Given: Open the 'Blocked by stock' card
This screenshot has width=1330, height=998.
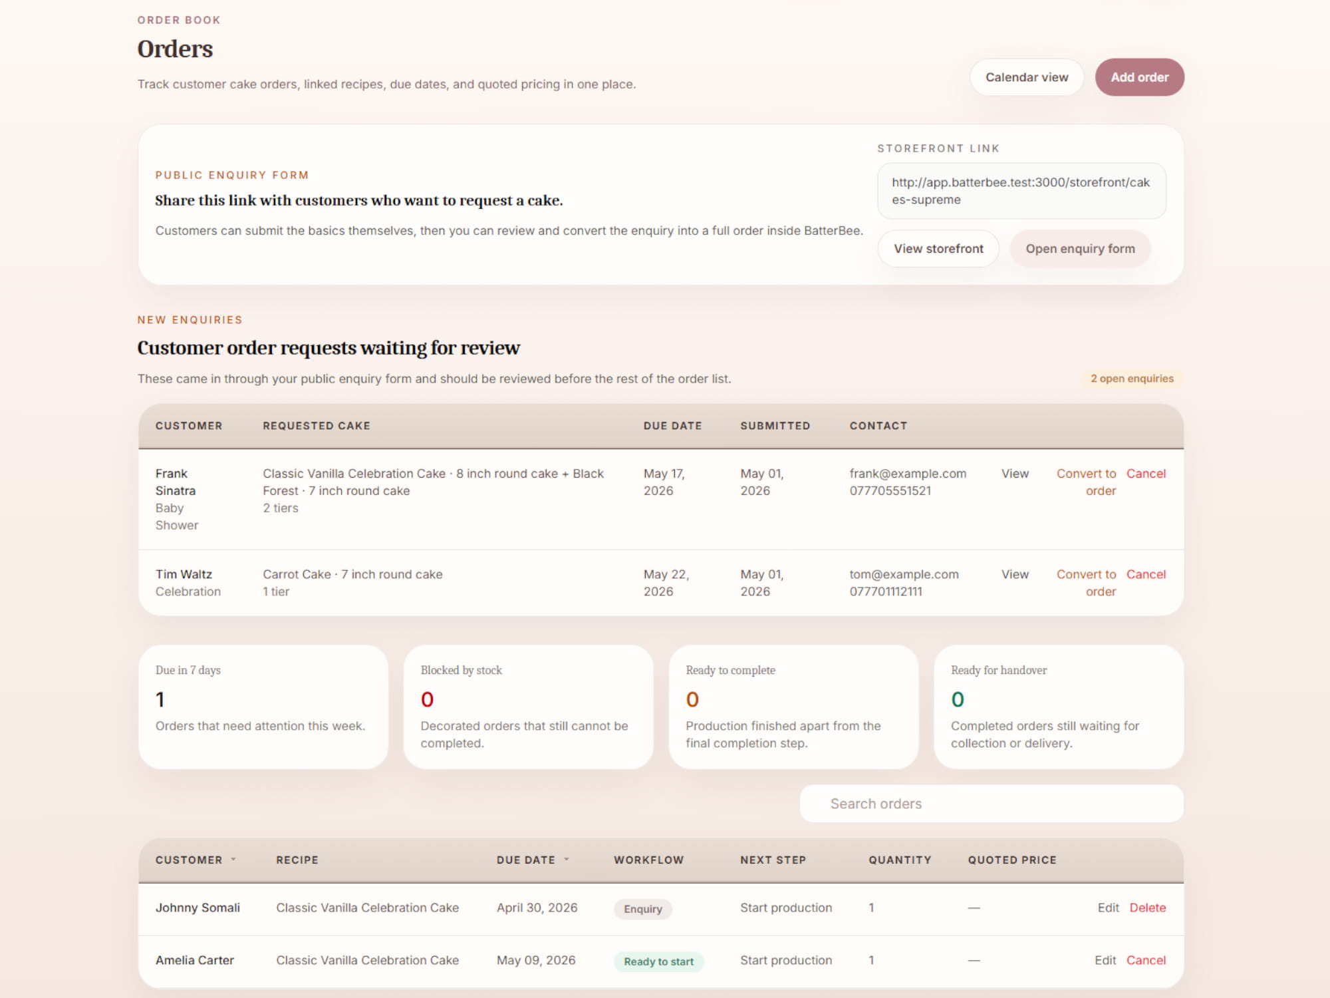Looking at the screenshot, I should pyautogui.click(x=528, y=707).
